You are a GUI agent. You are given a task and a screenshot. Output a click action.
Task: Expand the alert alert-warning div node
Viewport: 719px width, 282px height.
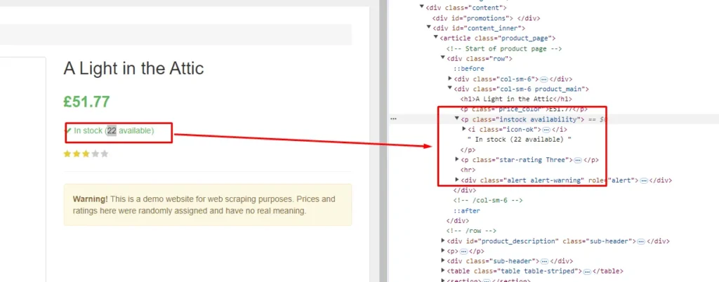tap(457, 180)
